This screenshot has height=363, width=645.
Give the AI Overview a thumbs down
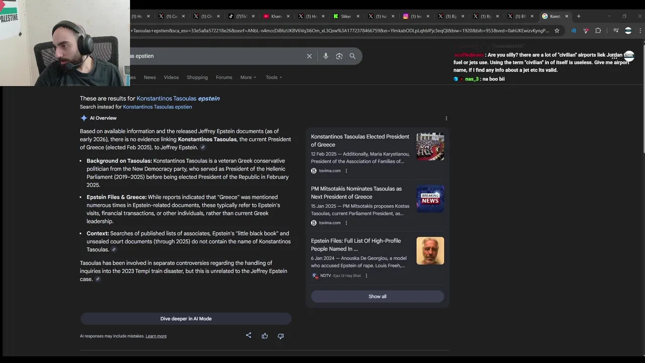(x=281, y=336)
